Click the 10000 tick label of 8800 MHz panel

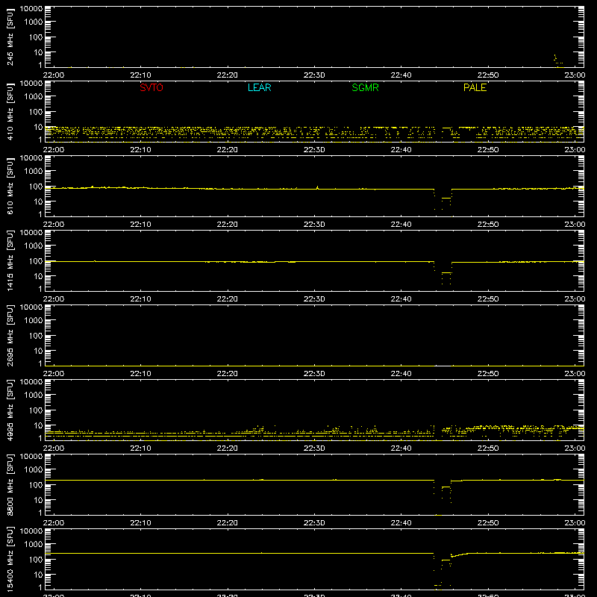coord(31,457)
